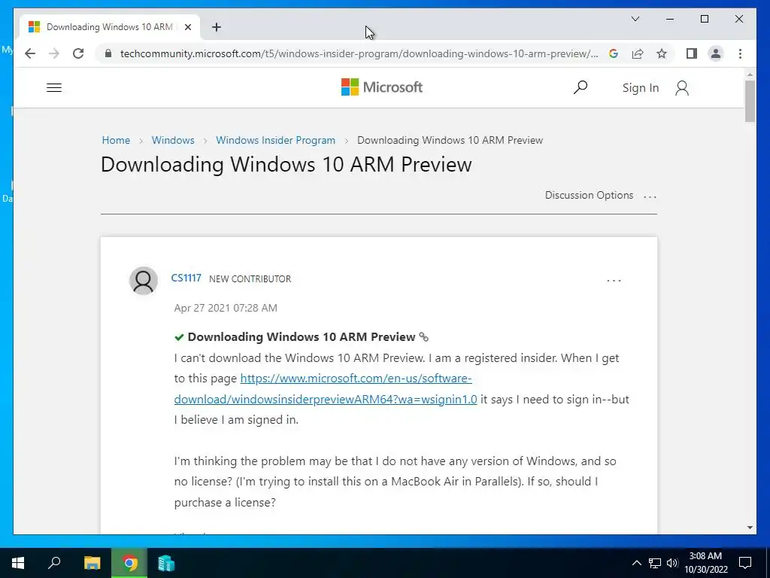Click the Microsoft logo
770x578 pixels.
click(x=382, y=87)
